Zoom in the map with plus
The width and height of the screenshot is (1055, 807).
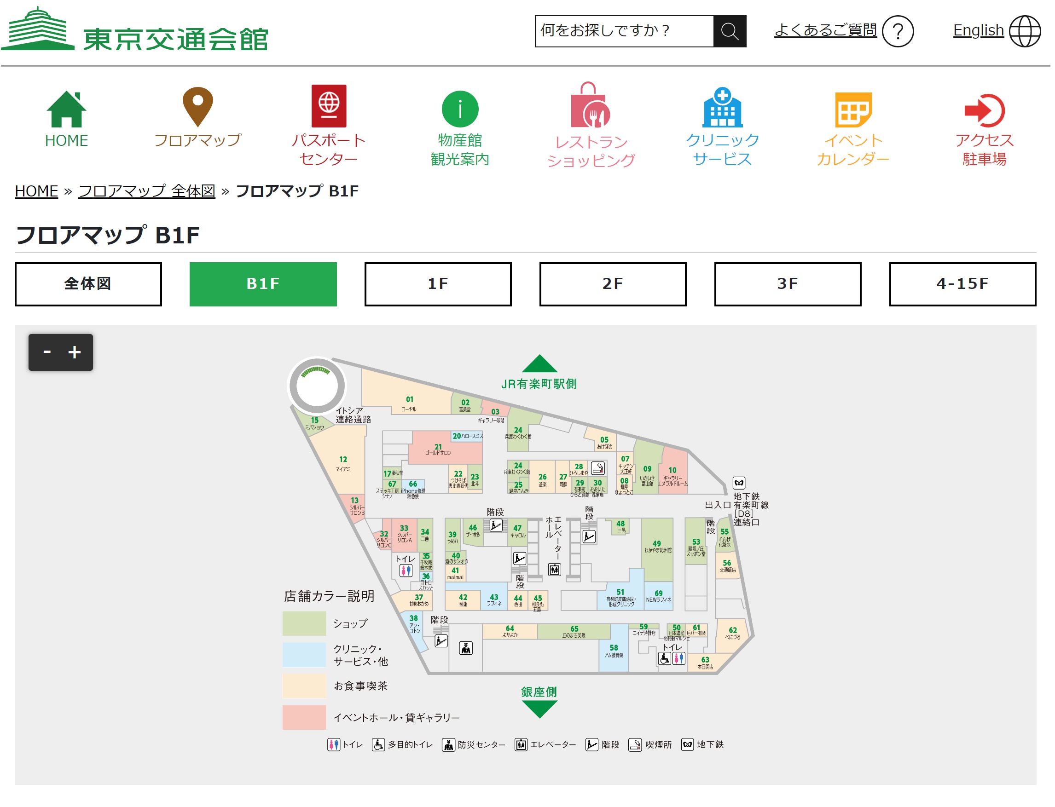pos(75,353)
